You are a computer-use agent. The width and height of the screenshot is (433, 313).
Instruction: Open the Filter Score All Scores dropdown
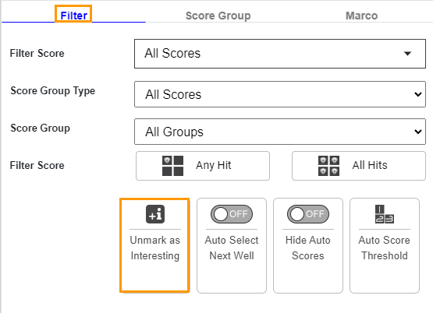point(280,54)
